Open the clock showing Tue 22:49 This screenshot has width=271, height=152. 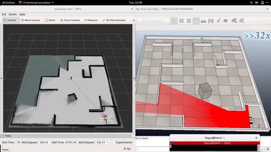pos(135,3)
